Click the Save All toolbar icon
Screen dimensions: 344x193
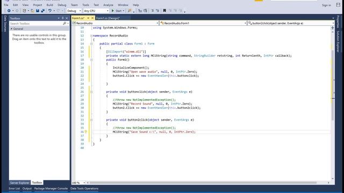(43, 11)
